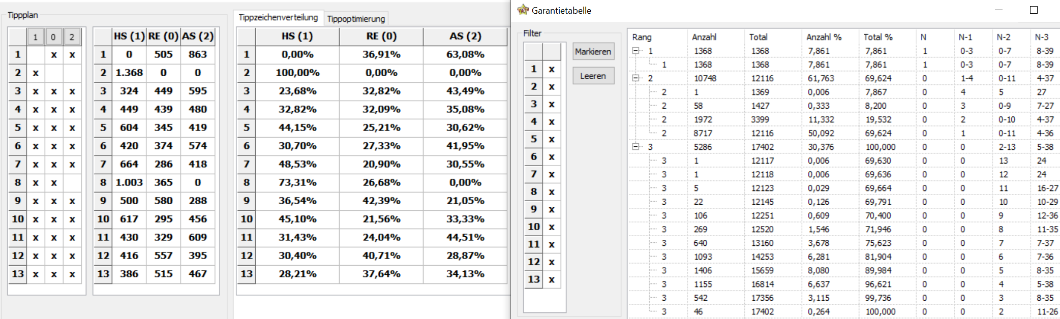Toggle Tippplan row 8 column 2 cell
Image resolution: width=1060 pixels, height=319 pixels.
[x=72, y=182]
